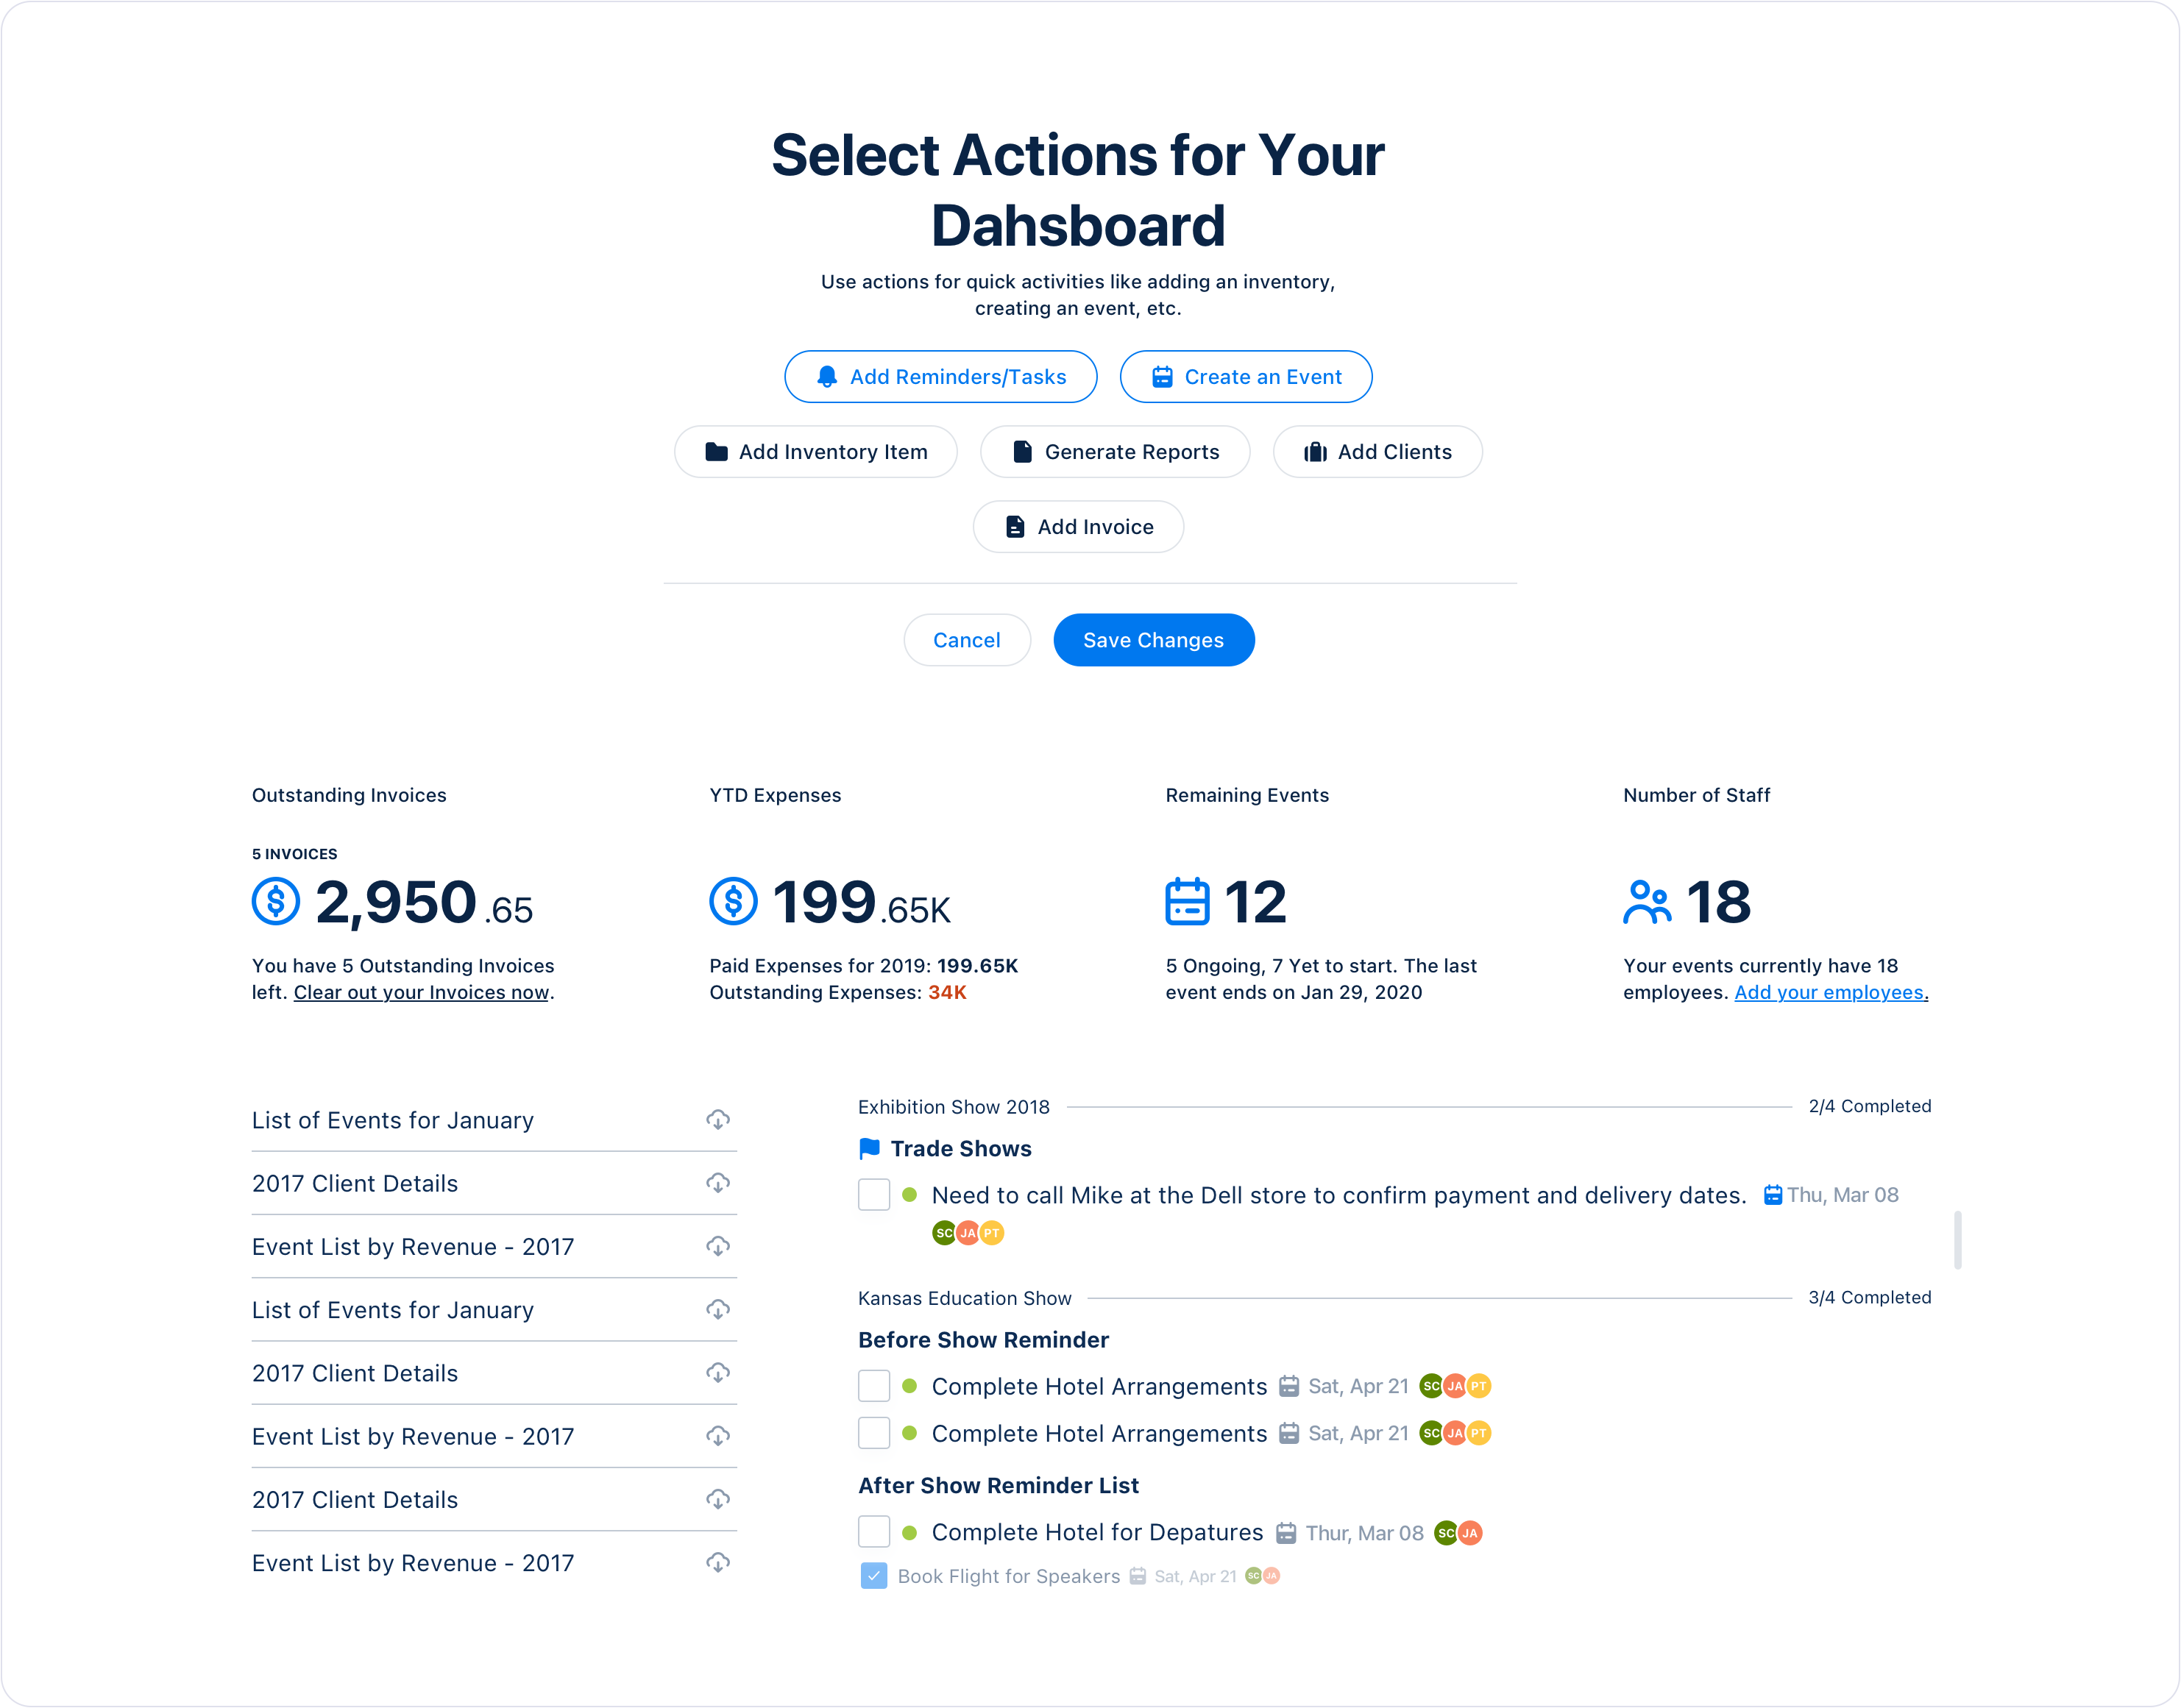Click the task list scrollbar thumb

(1957, 1240)
